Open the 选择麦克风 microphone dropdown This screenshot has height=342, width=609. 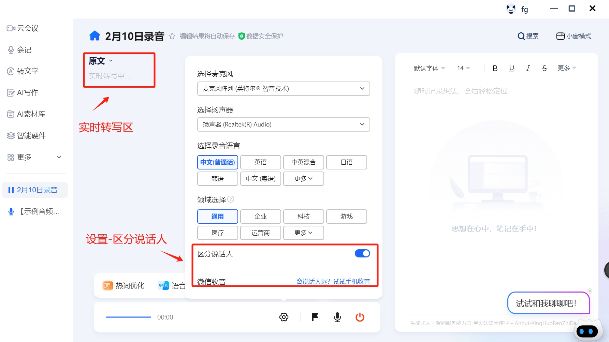tap(284, 89)
